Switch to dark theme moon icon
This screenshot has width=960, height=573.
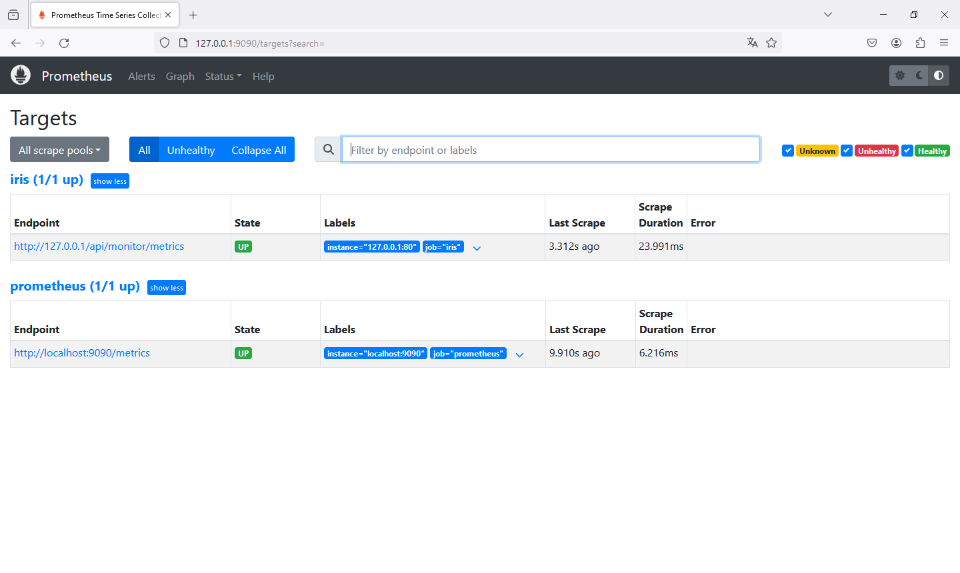click(x=919, y=76)
